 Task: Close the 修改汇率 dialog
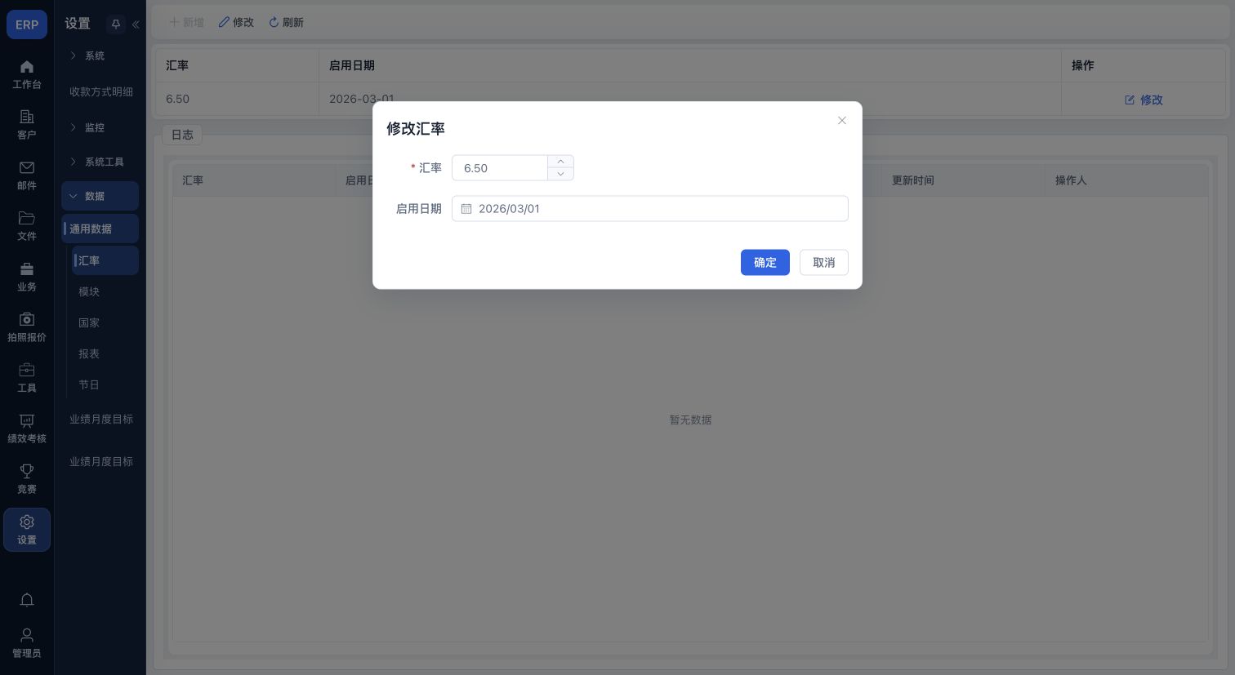tap(842, 121)
